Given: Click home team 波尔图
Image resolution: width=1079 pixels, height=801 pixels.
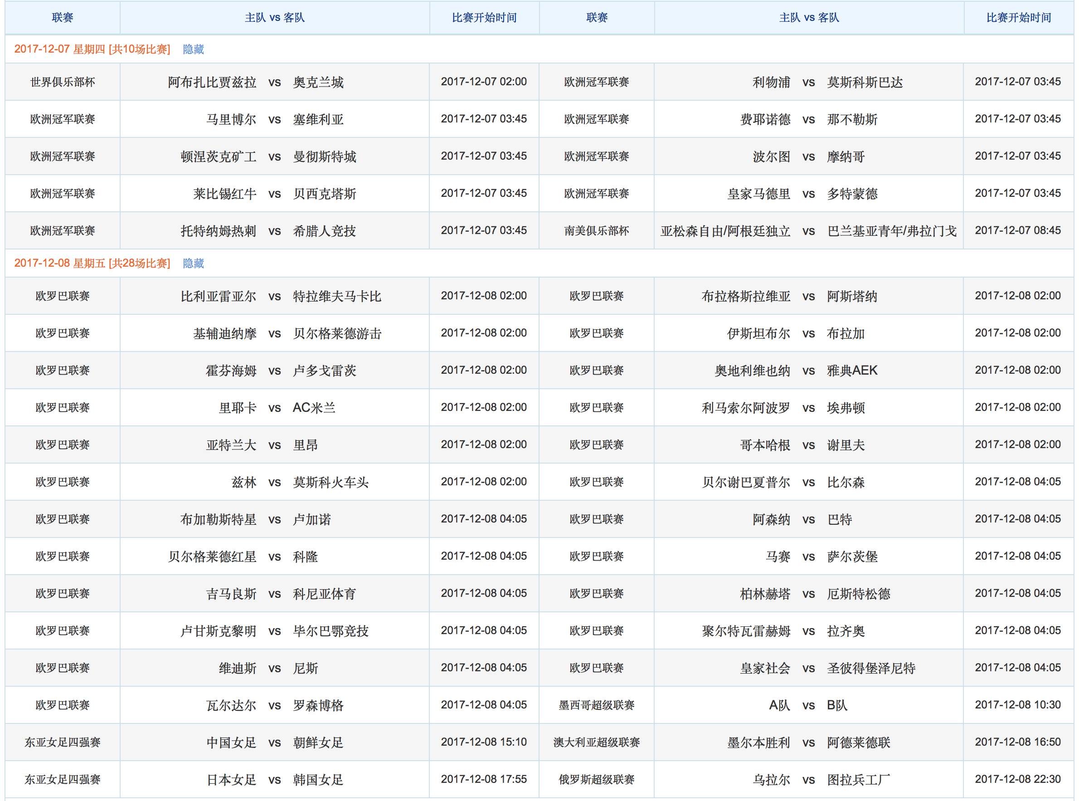Looking at the screenshot, I should 771,157.
